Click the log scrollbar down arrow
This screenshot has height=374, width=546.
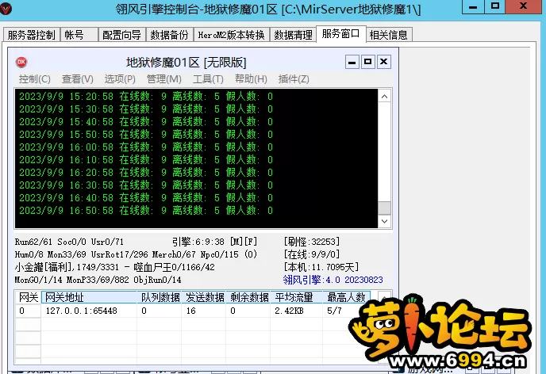tap(384, 221)
